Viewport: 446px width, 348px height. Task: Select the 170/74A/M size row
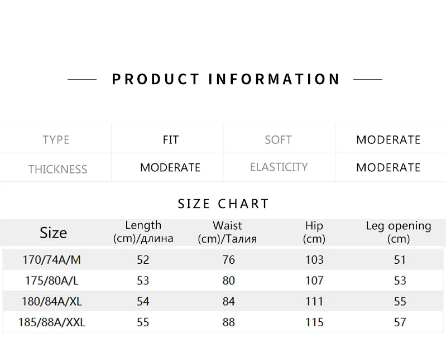pos(223,260)
